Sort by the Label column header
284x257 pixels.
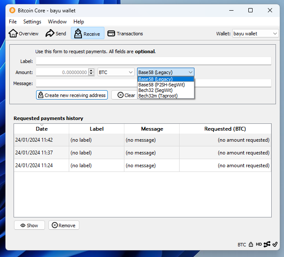click(96, 128)
